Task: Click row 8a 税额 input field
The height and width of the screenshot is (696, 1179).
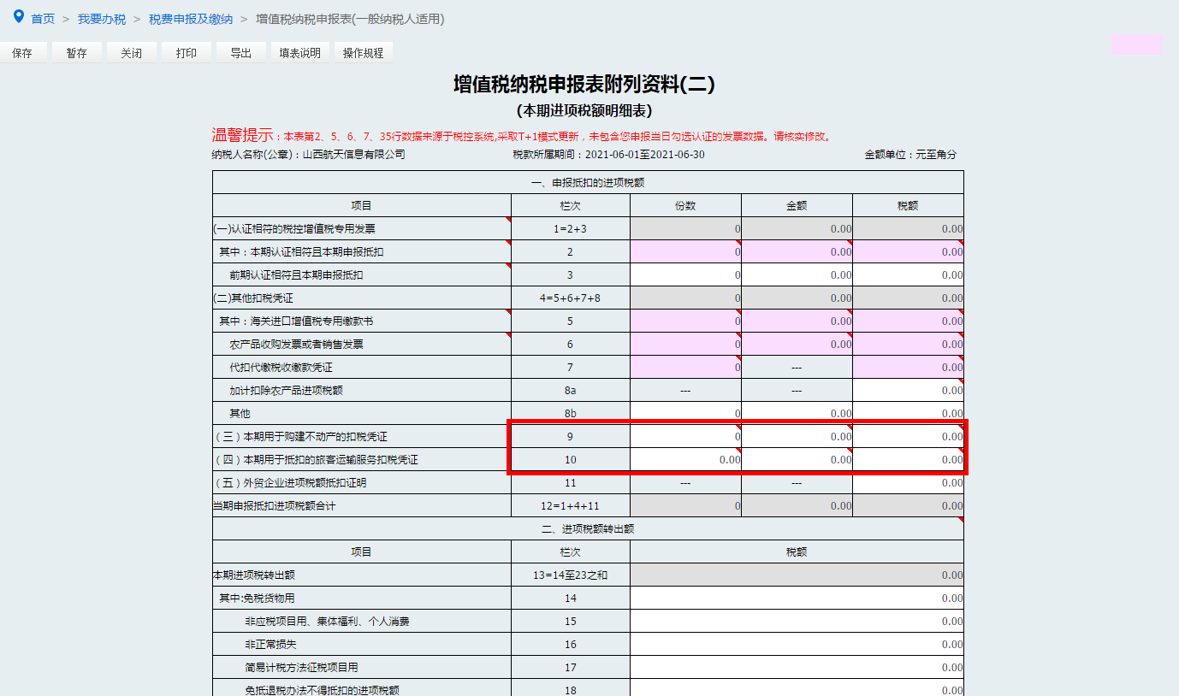Action: click(908, 391)
